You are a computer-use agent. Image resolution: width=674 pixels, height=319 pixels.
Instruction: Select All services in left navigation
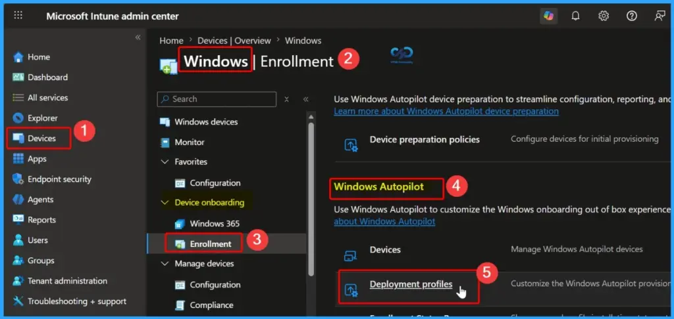pos(47,98)
